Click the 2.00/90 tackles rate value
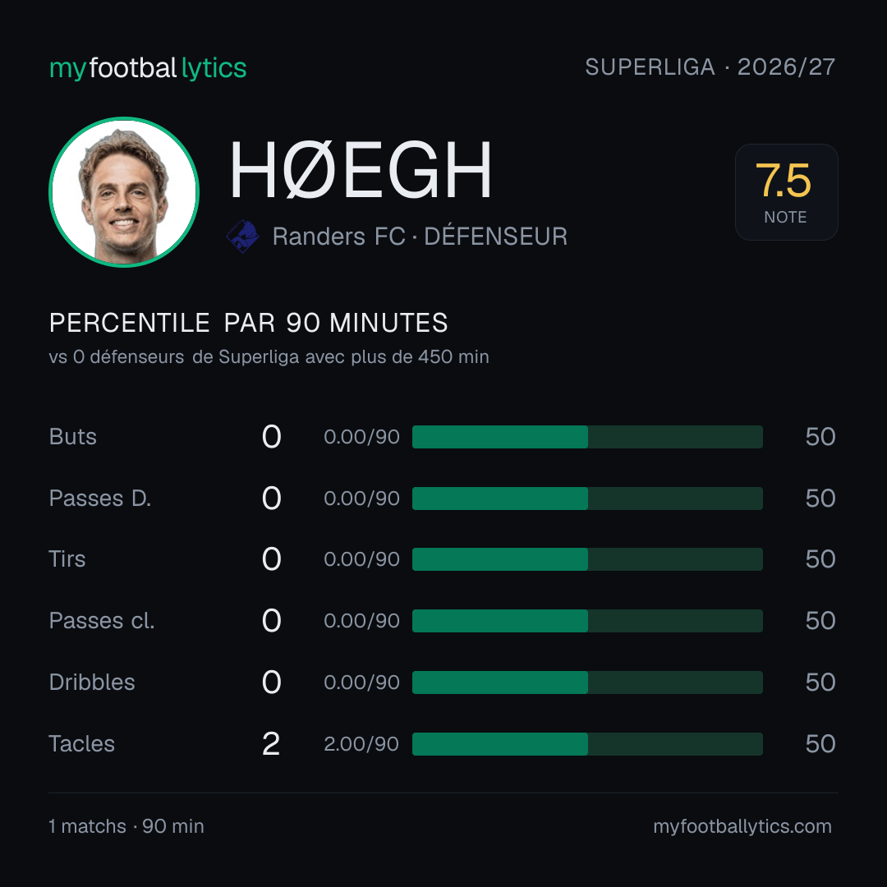Image resolution: width=887 pixels, height=887 pixels. click(361, 744)
